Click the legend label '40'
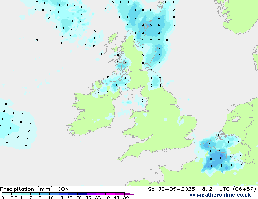 coord(107,197)
